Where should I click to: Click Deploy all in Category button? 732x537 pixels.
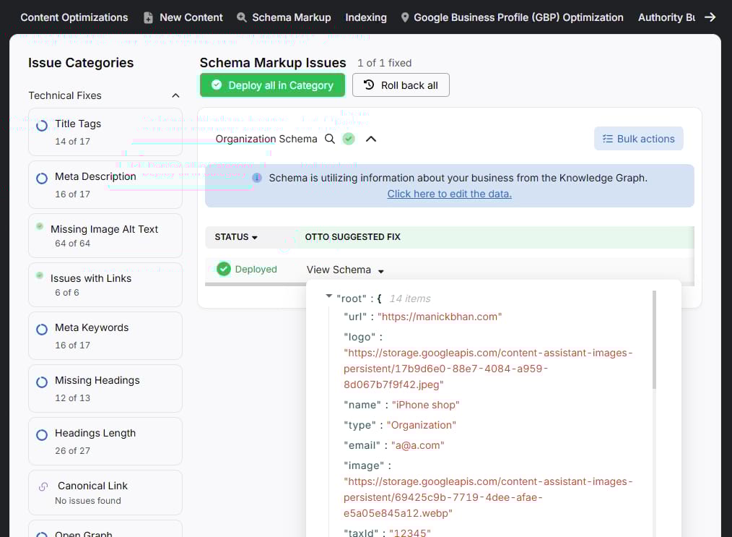point(272,85)
